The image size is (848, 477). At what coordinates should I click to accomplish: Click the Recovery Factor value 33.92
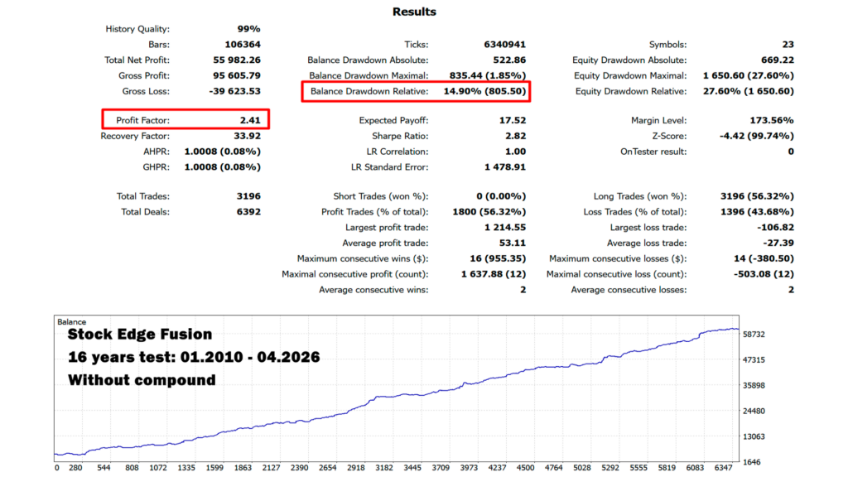coord(247,136)
